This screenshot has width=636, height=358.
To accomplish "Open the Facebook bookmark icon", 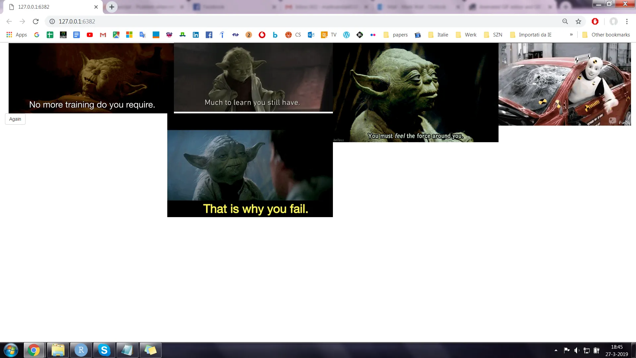I will coord(209,35).
